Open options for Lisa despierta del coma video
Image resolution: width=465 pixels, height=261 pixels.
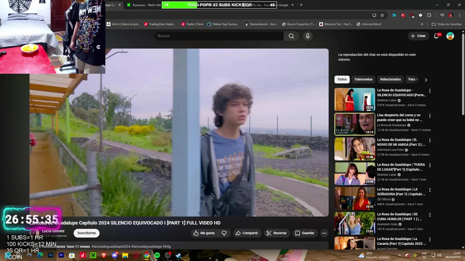pos(430,116)
